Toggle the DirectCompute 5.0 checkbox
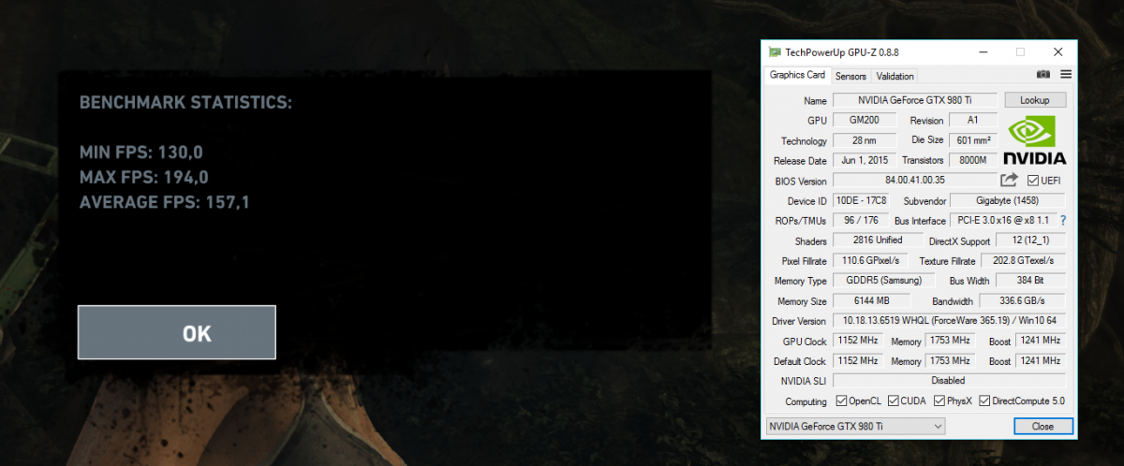1124x466 pixels. pyautogui.click(x=984, y=401)
